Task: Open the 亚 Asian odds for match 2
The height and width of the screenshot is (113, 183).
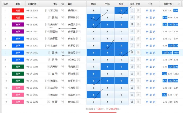Action: 151,18
